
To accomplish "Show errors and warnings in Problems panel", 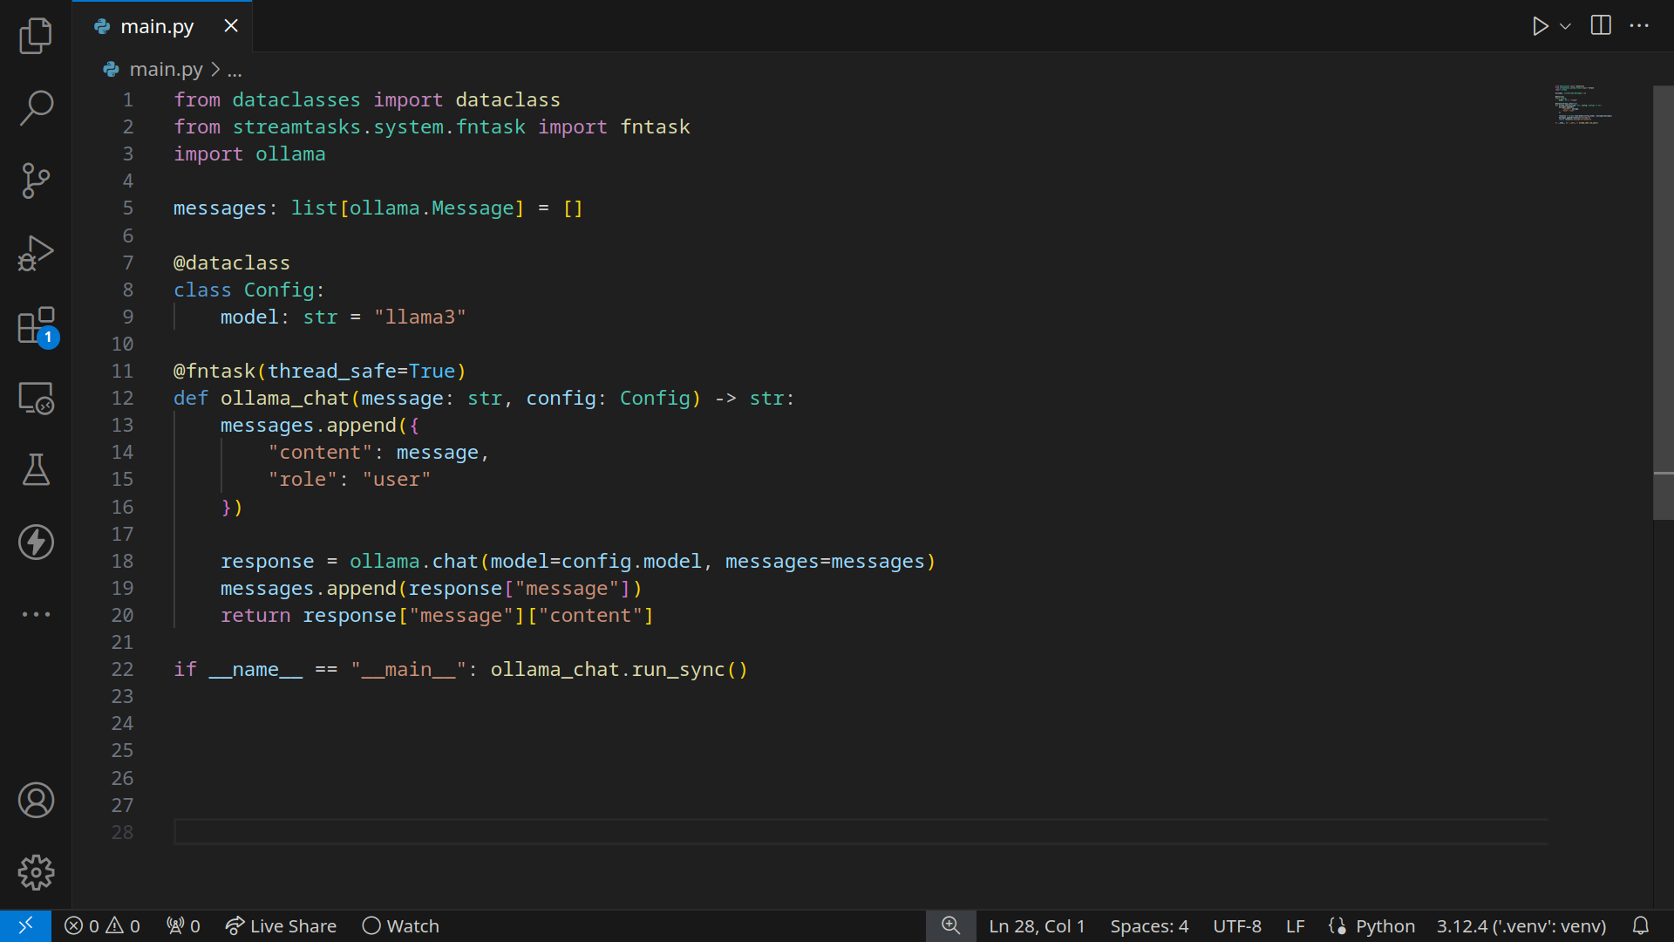I will [102, 925].
